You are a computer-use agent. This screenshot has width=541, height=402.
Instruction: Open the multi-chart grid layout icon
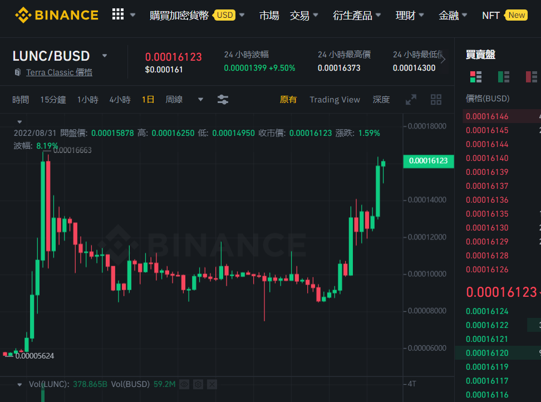pos(436,100)
